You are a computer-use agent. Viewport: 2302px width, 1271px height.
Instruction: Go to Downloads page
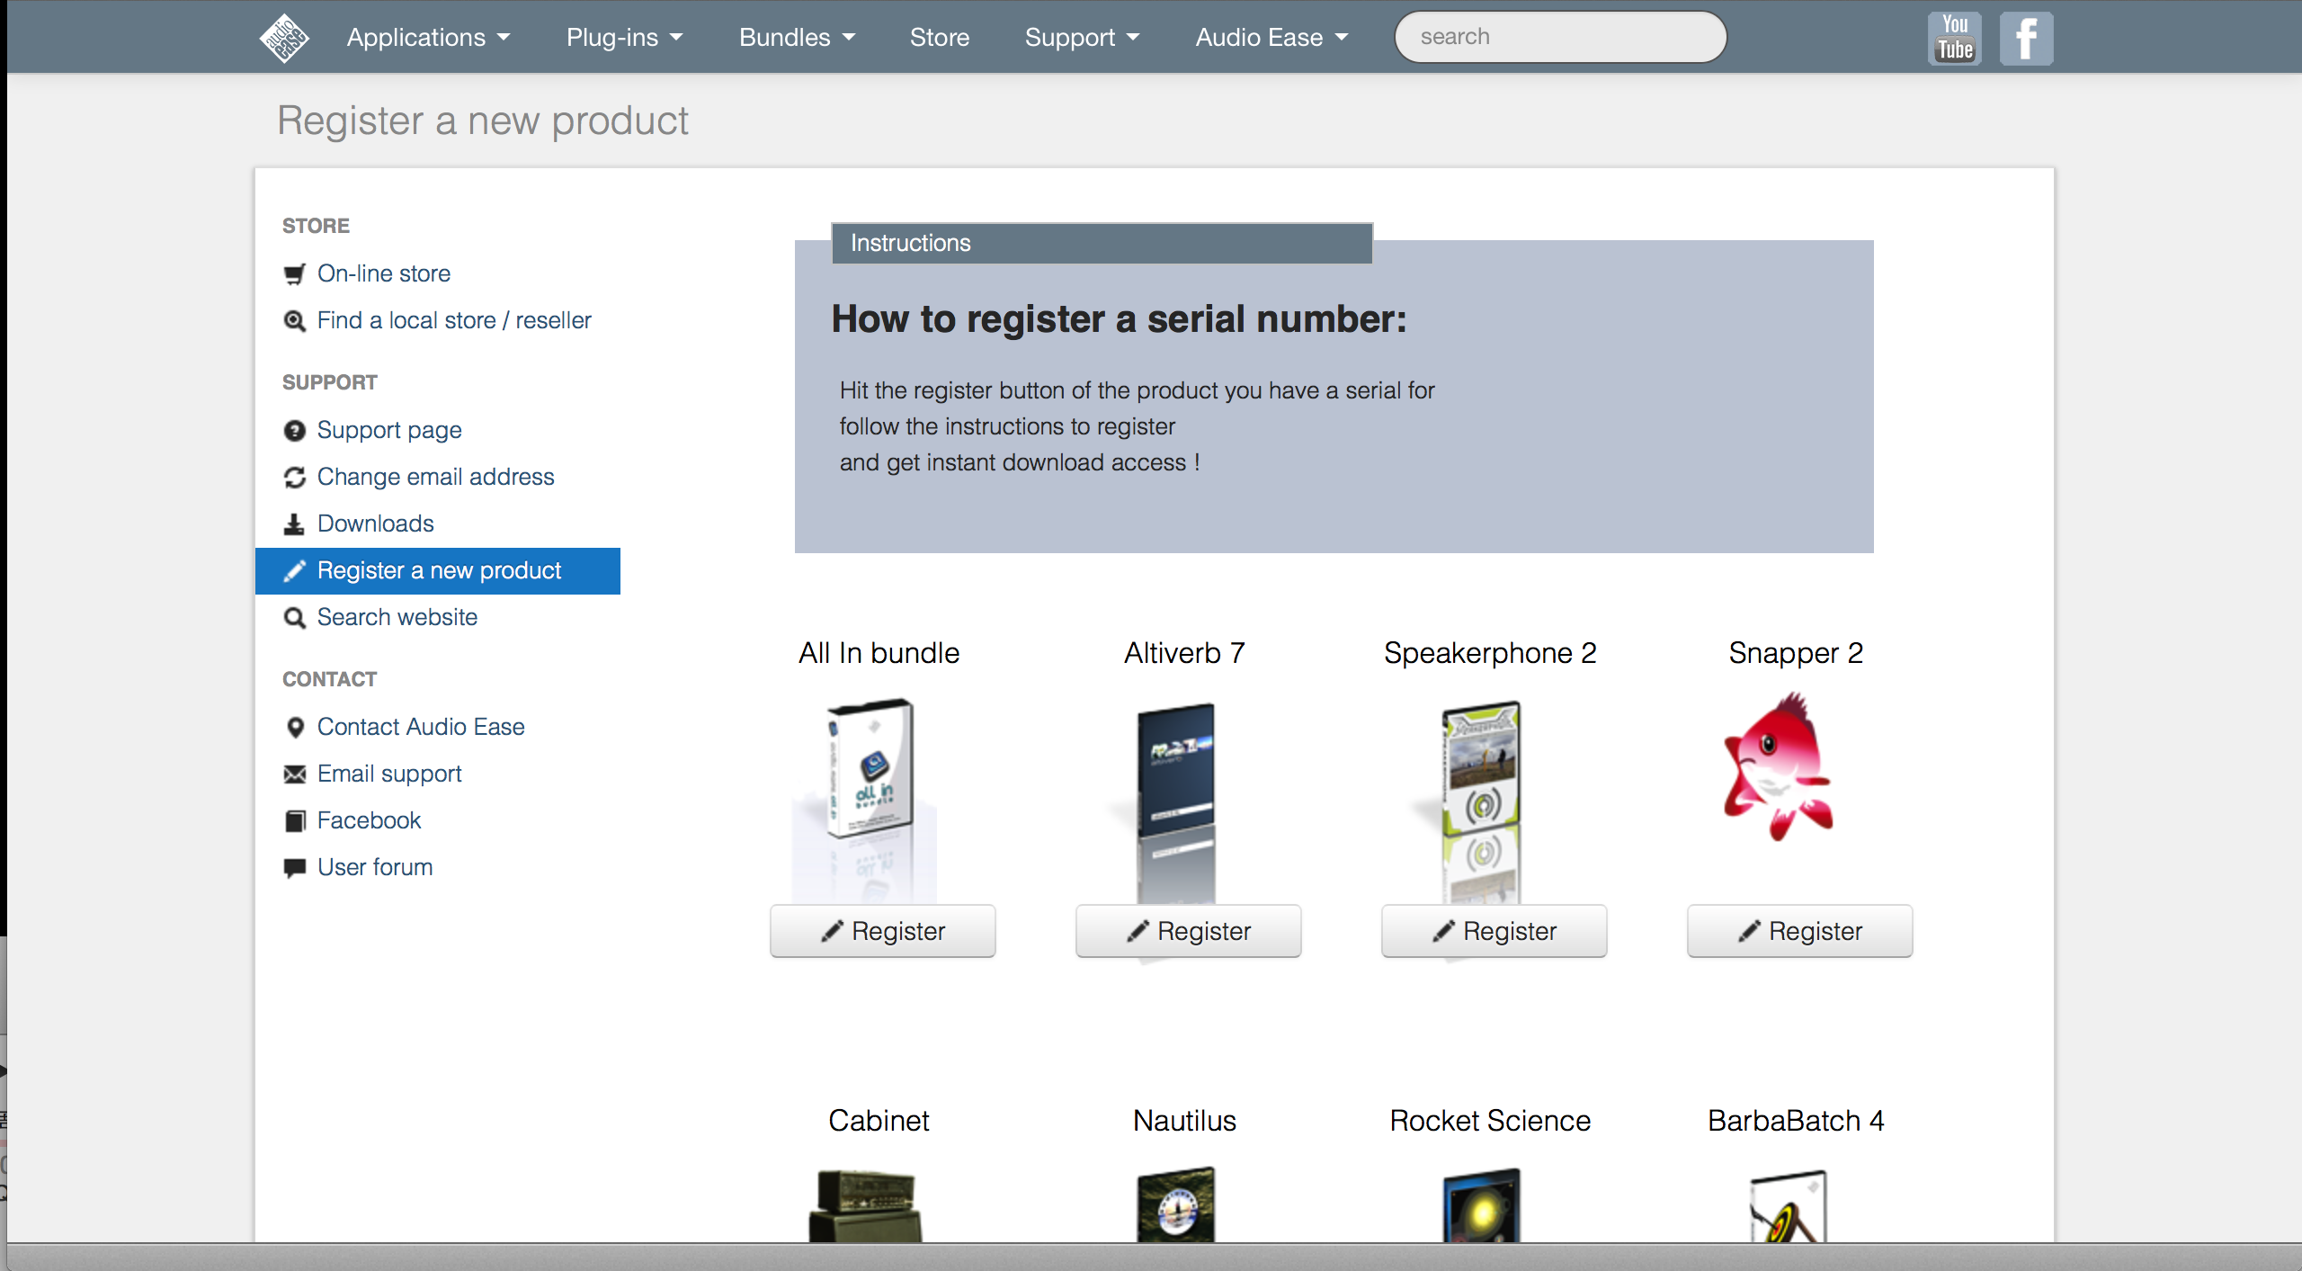(x=376, y=524)
